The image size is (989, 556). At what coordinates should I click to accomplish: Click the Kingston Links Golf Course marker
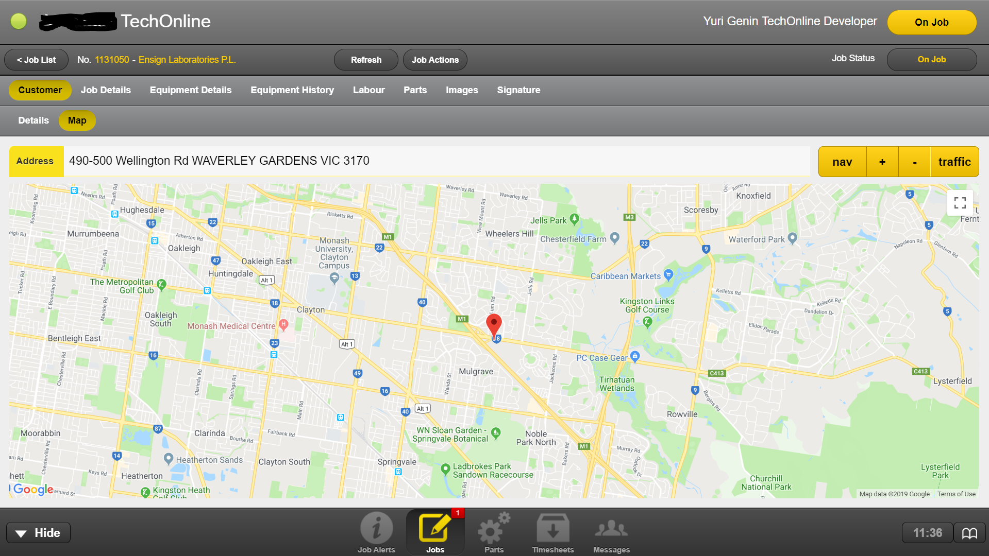pos(648,322)
